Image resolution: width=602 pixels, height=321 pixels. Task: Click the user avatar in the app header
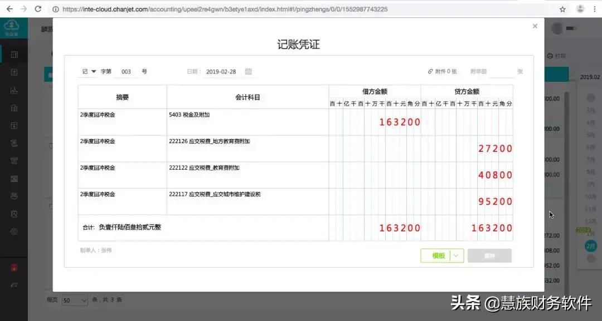click(x=557, y=28)
